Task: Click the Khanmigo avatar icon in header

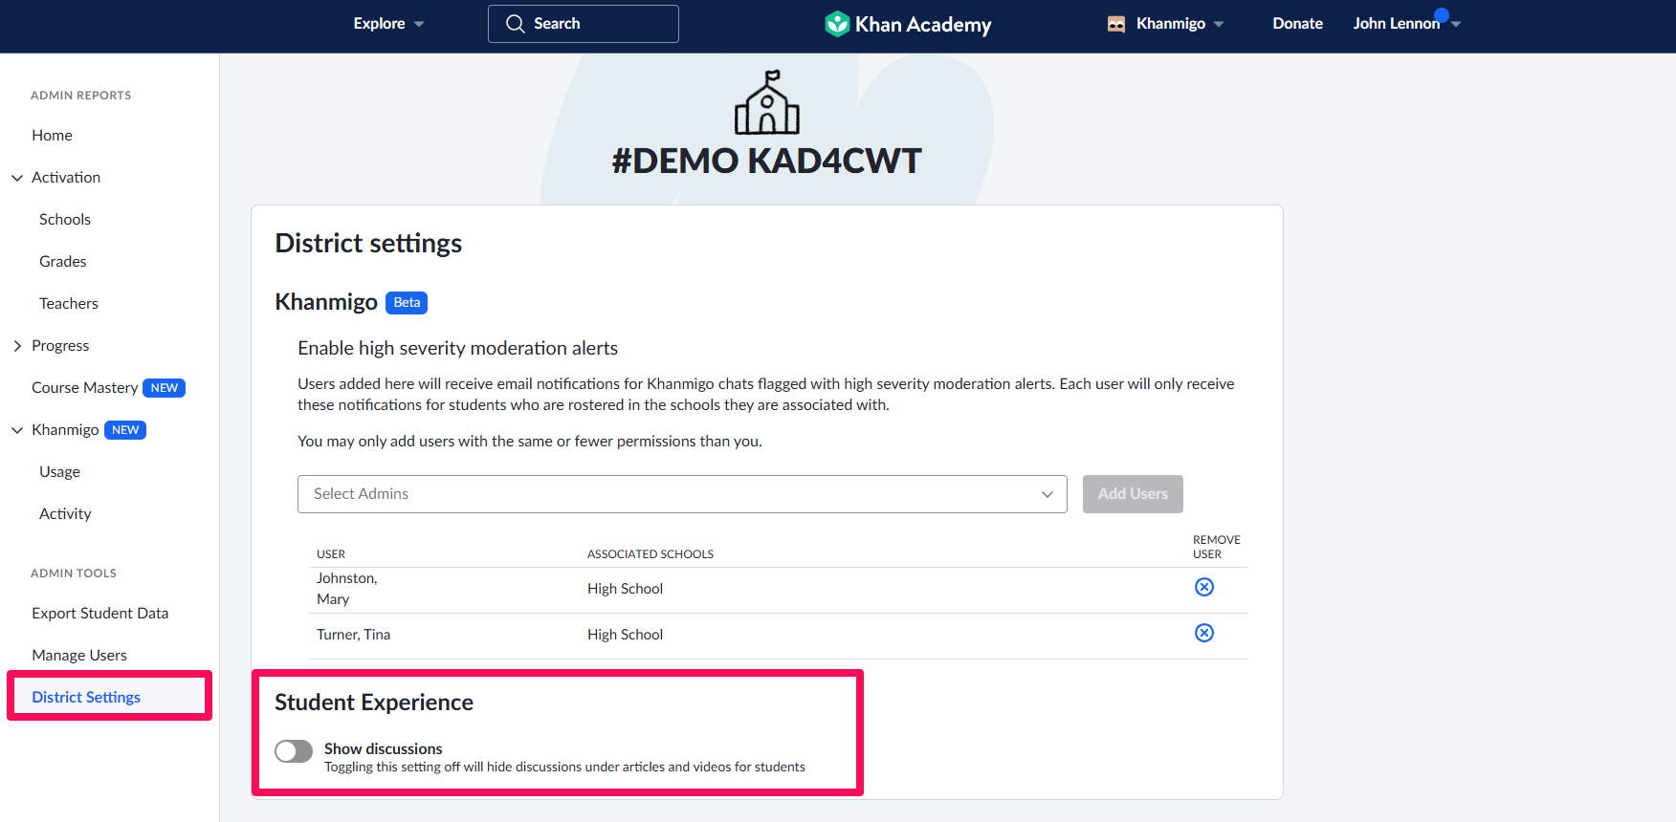Action: [1116, 24]
